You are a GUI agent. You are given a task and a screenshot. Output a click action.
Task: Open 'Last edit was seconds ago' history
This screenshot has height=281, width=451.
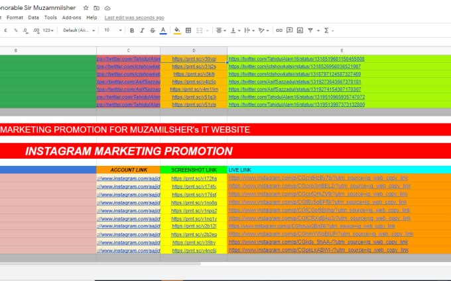135,18
